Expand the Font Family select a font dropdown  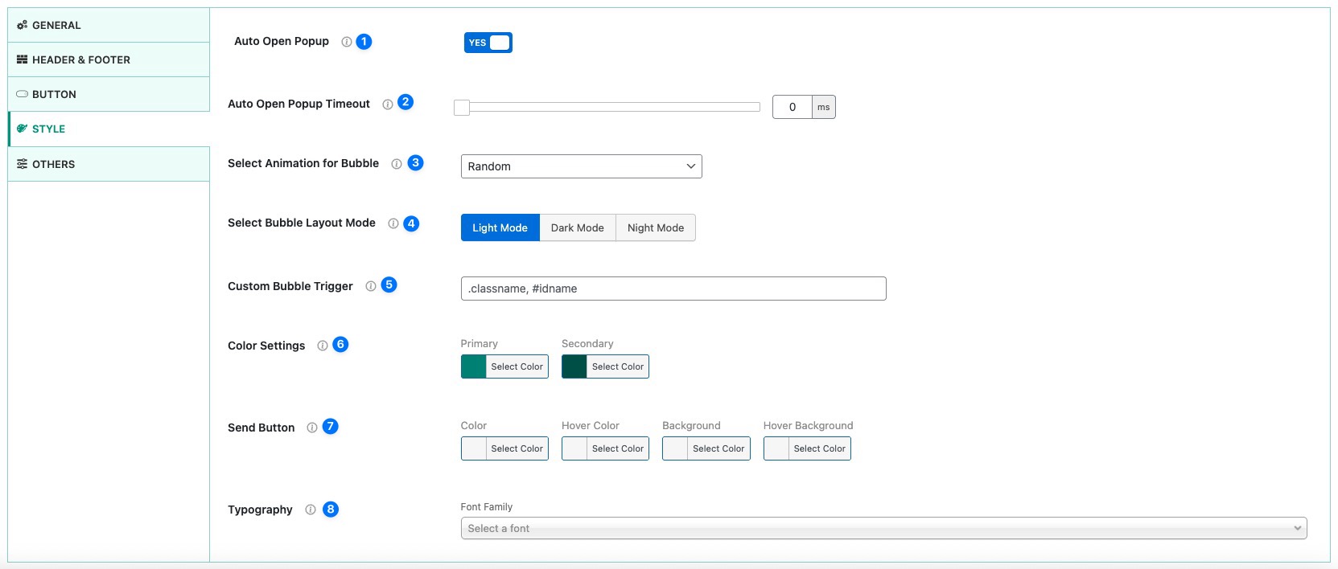(883, 528)
